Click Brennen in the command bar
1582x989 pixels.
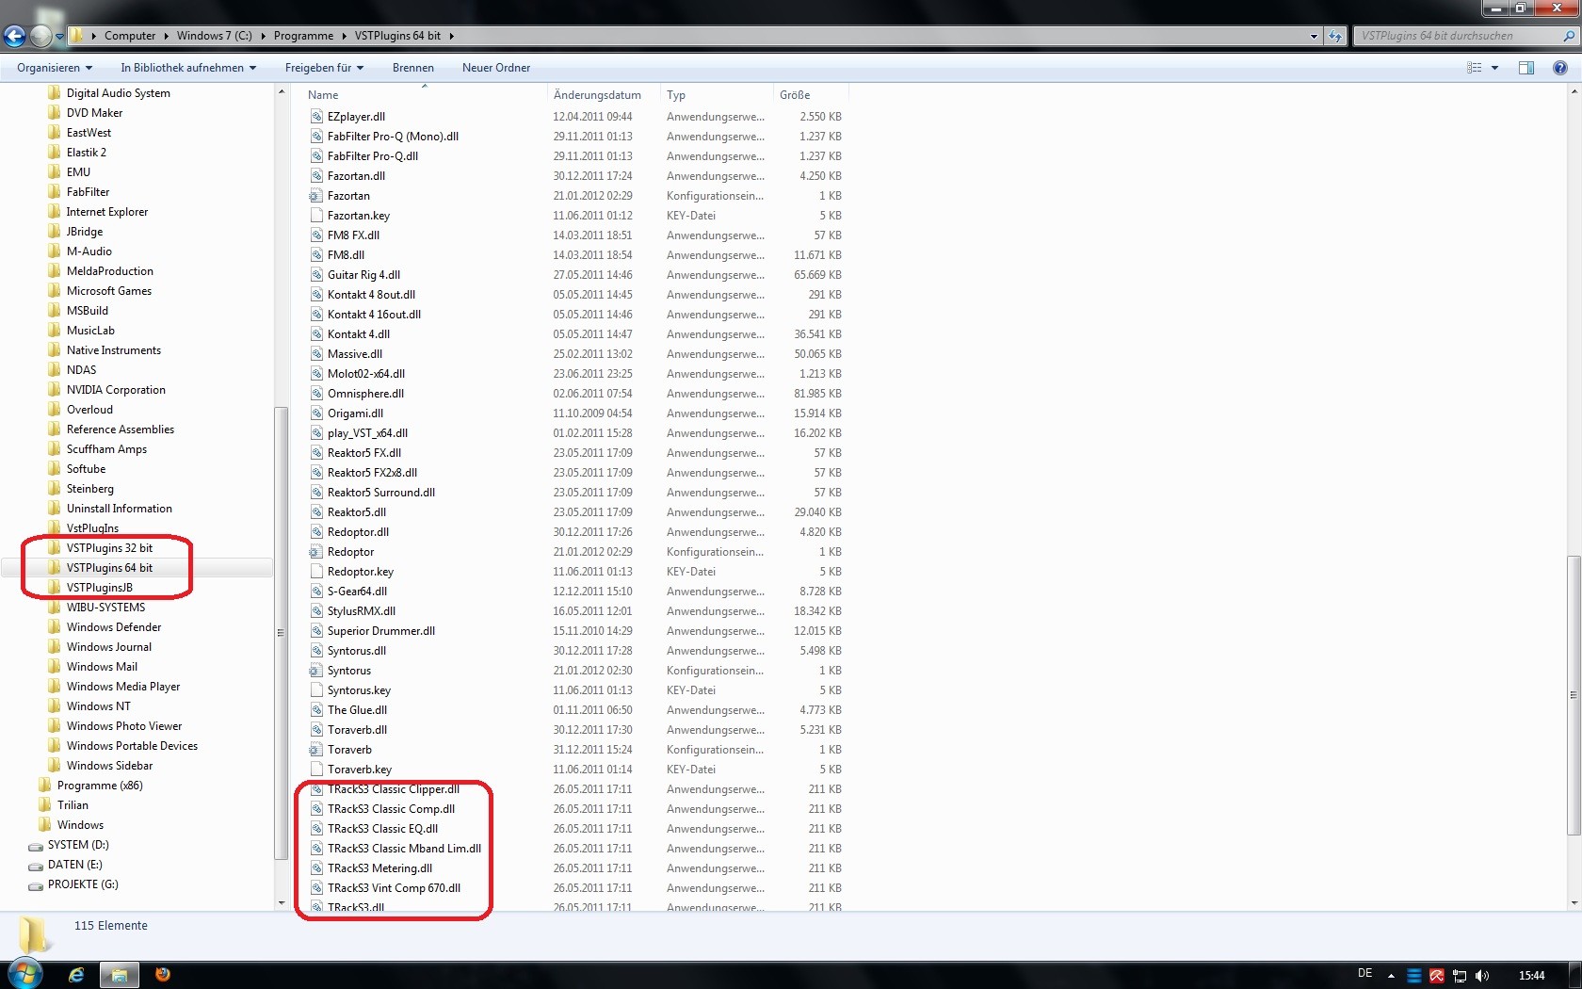(413, 68)
